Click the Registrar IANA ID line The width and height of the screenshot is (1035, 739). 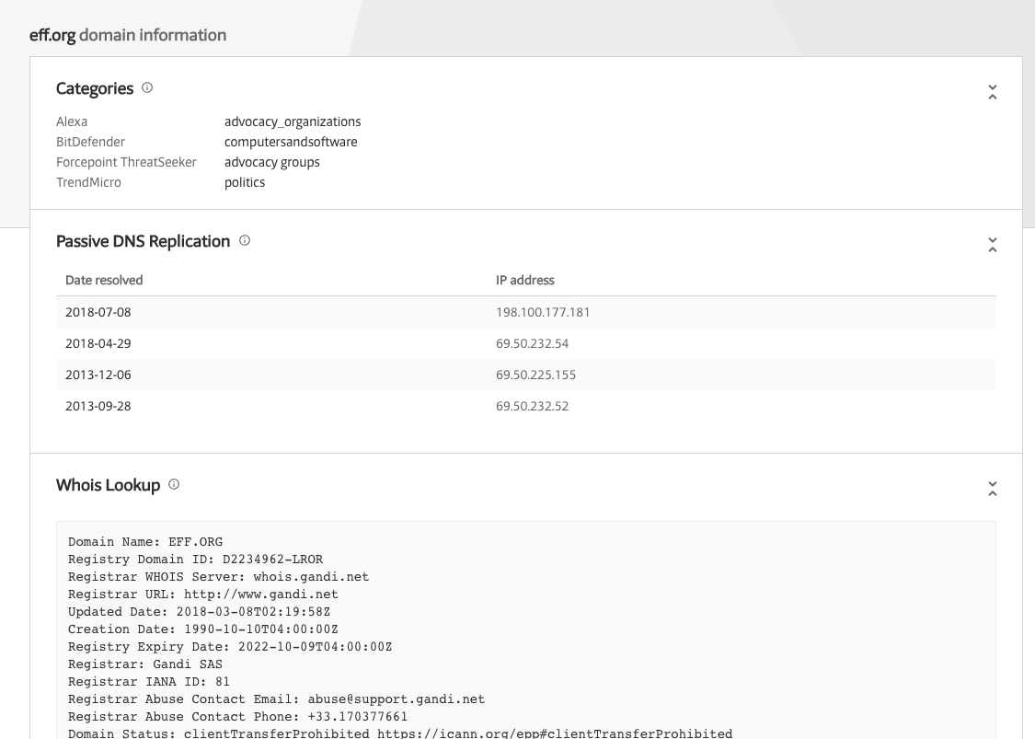[148, 682]
